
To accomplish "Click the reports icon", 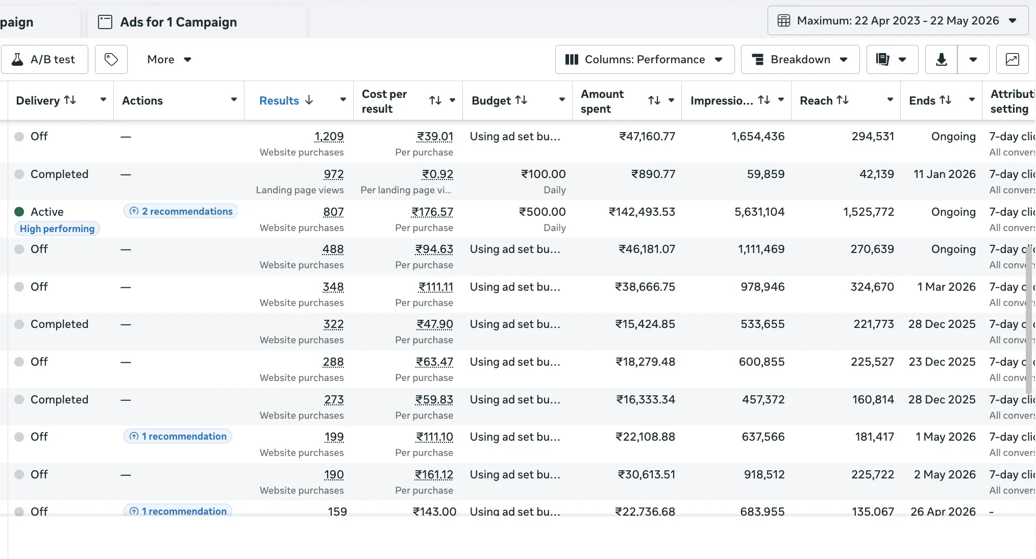I will point(882,59).
